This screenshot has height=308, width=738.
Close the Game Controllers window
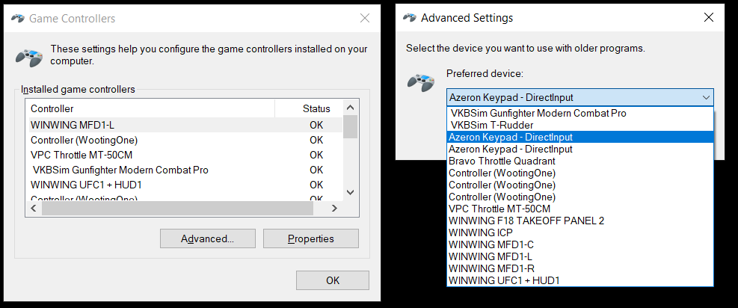[x=364, y=18]
